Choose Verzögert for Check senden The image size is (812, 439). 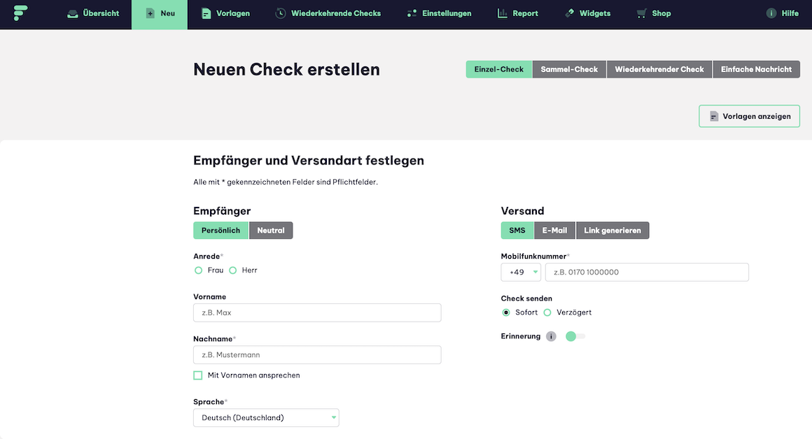[548, 312]
